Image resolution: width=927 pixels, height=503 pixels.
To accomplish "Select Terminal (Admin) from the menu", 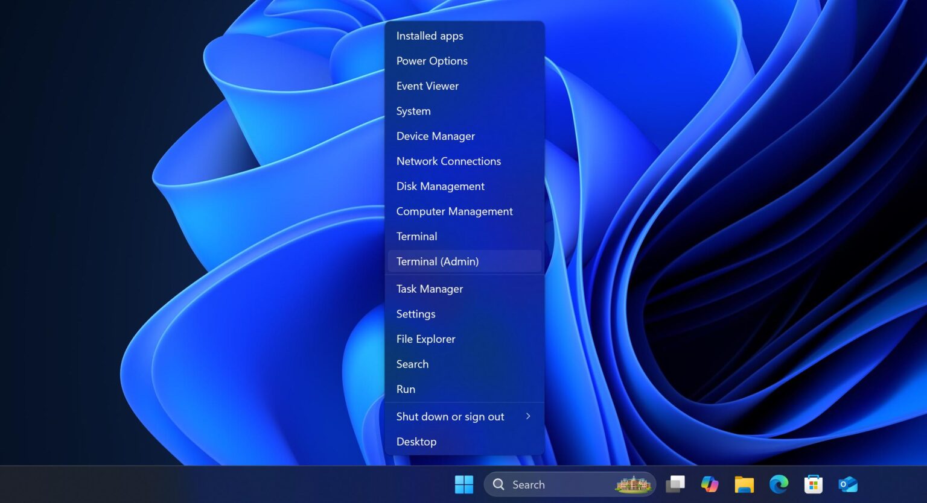I will (438, 261).
